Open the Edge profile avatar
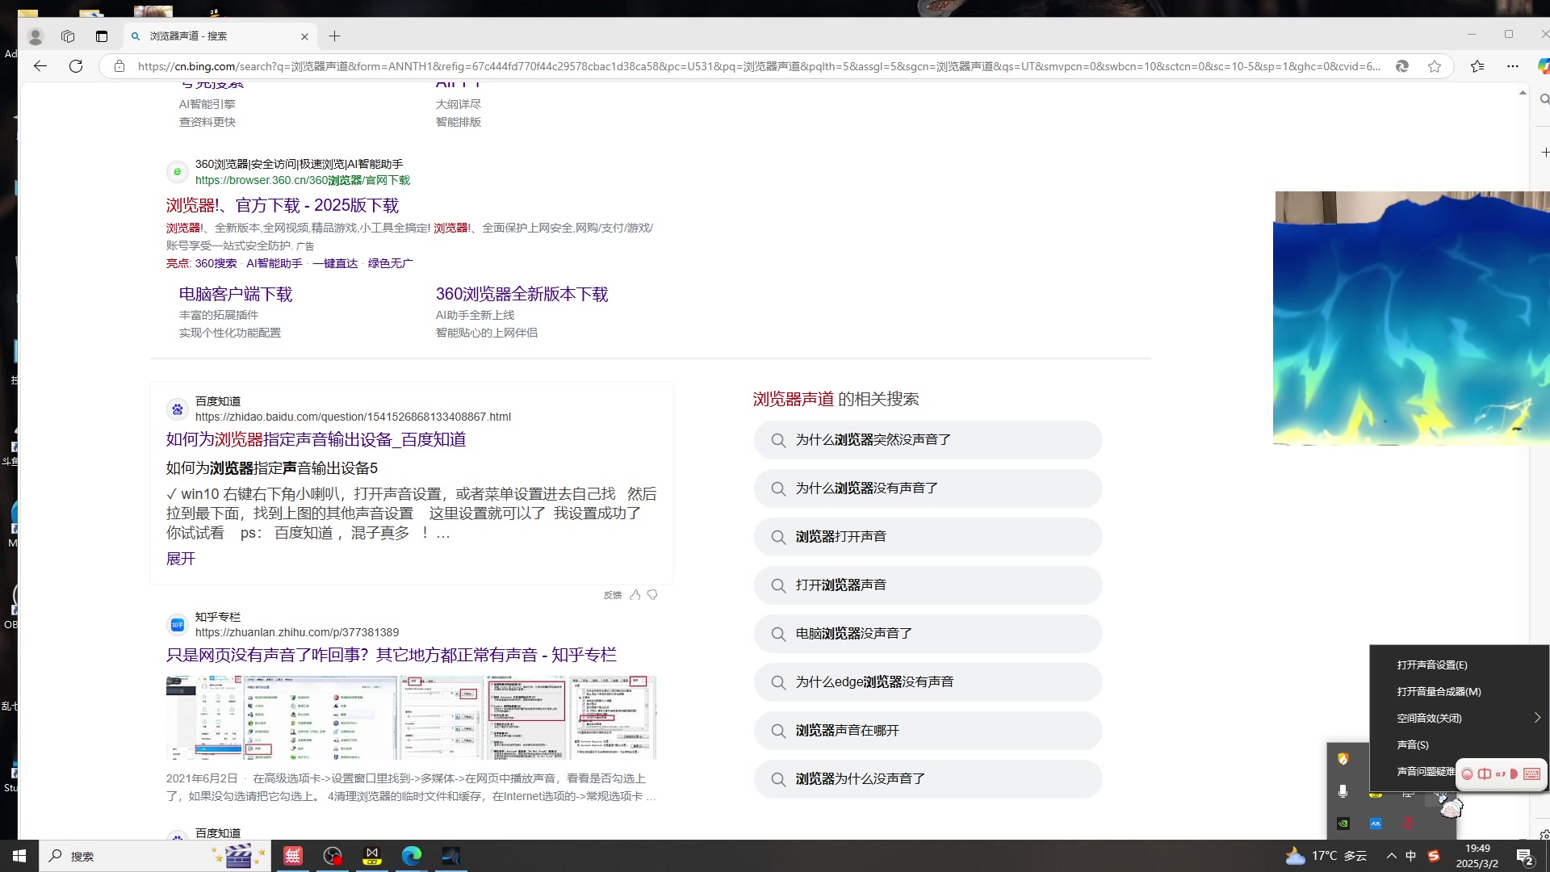This screenshot has height=872, width=1550. tap(35, 36)
